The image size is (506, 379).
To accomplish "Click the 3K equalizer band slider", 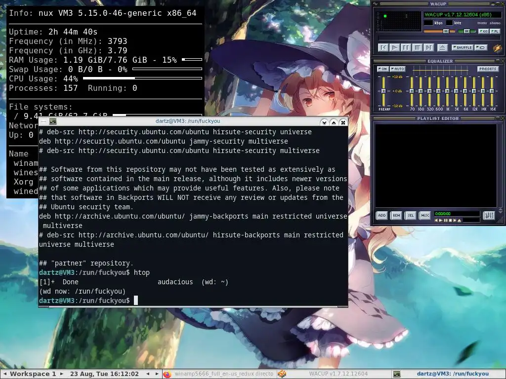I will pyautogui.click(x=456, y=91).
